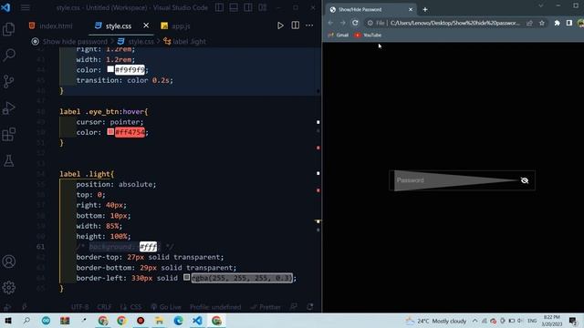Open the VS Code hamburger menu
Screen dimensions: 584x328
[x=26, y=7]
